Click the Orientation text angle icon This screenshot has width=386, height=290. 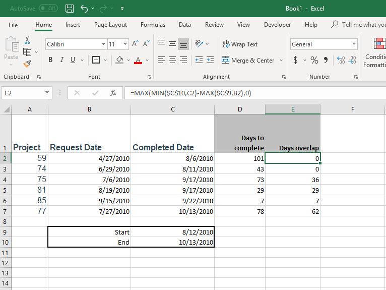pyautogui.click(x=199, y=44)
